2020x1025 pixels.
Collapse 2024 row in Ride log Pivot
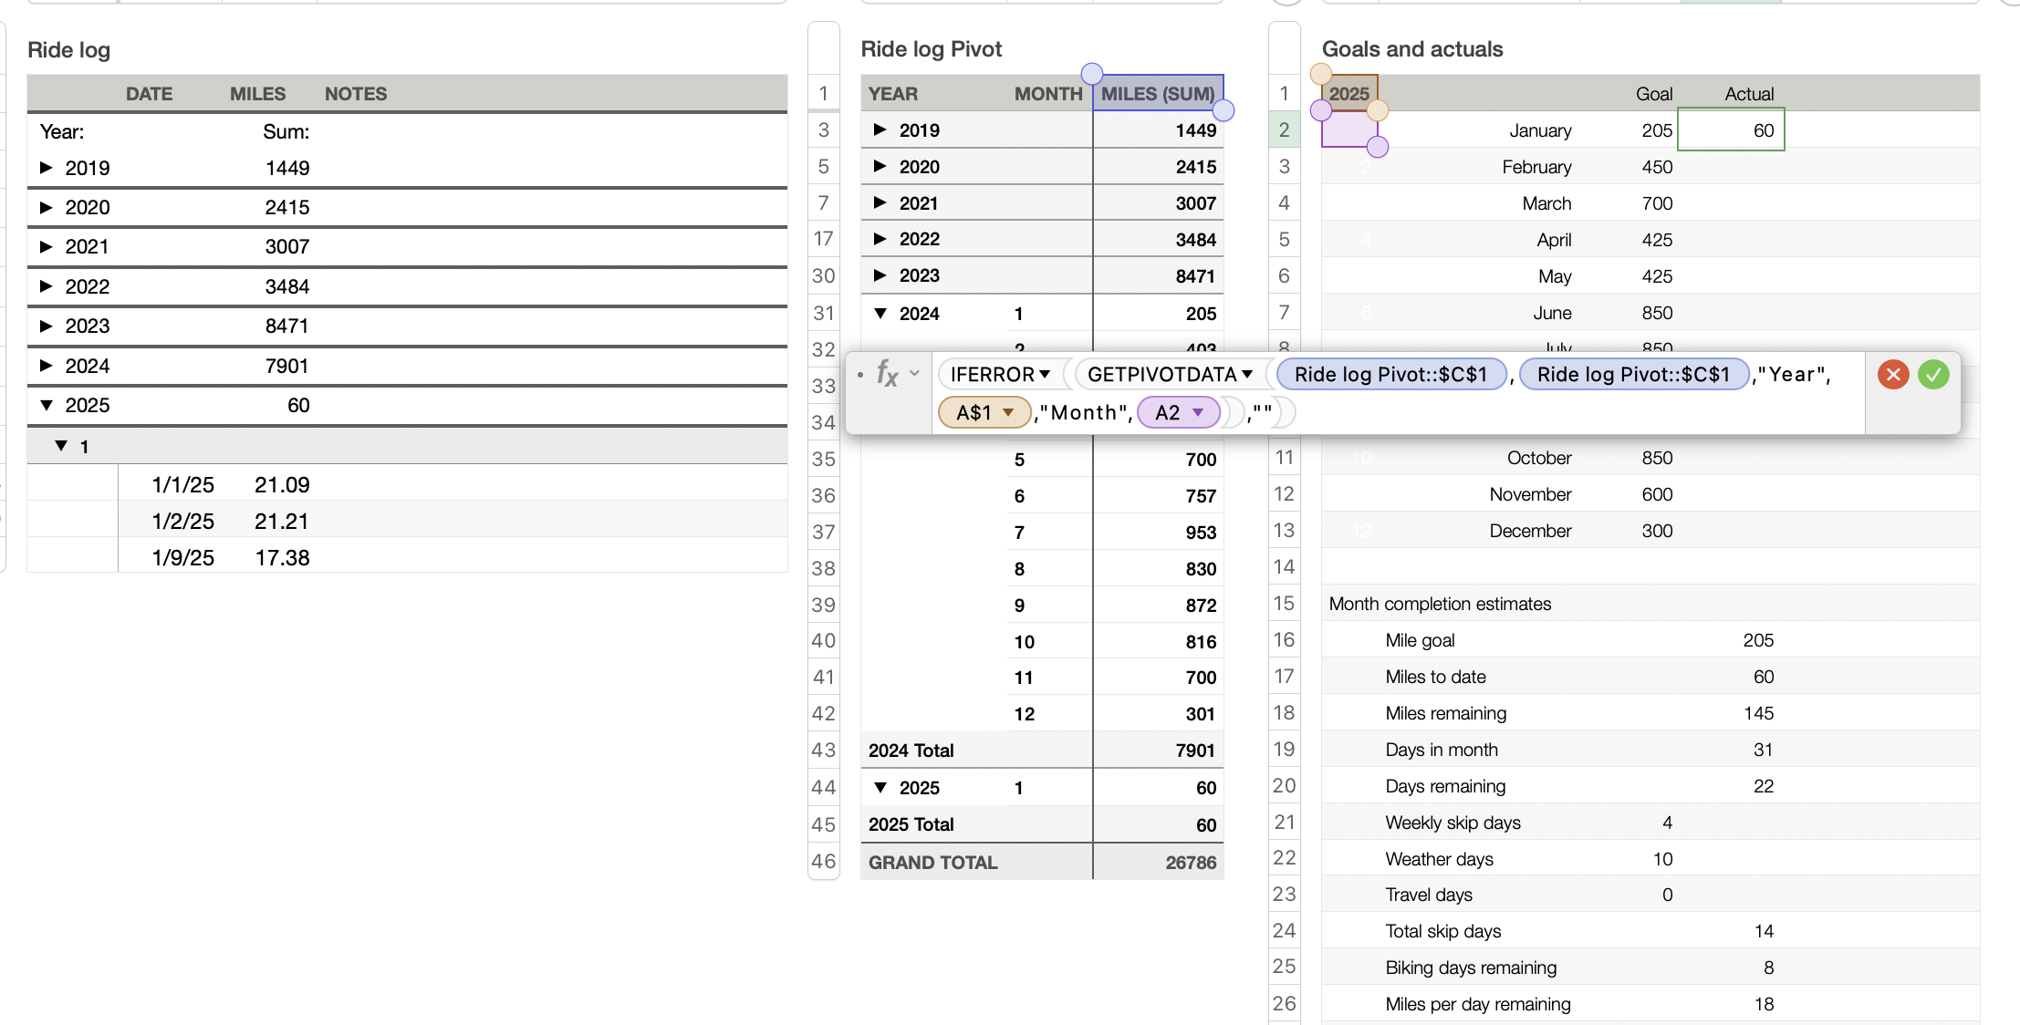pos(880,314)
